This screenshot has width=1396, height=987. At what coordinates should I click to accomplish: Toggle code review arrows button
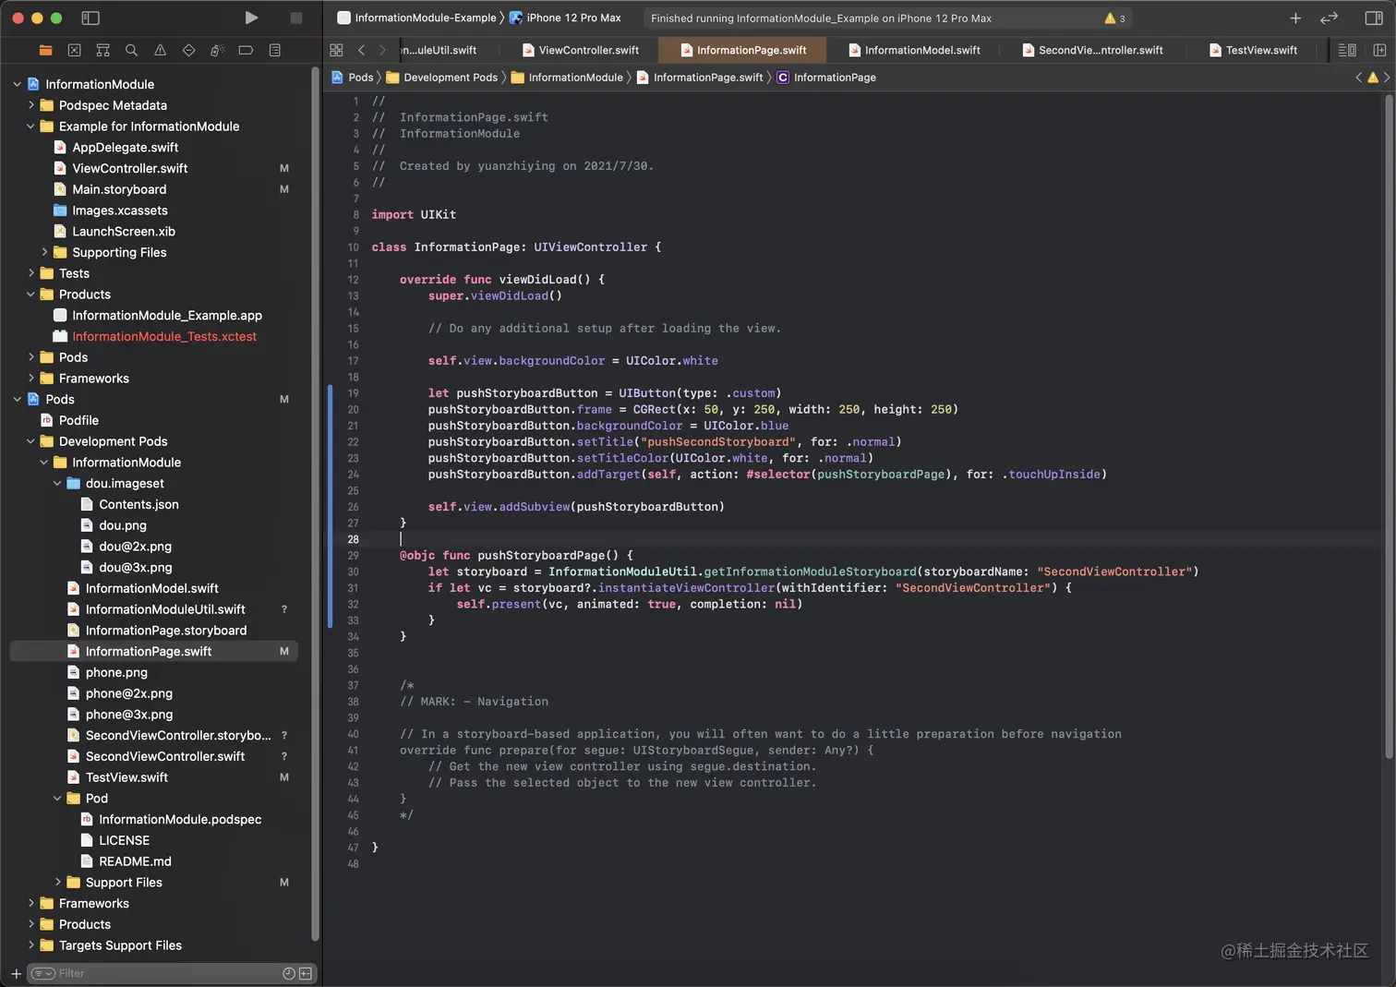(x=1329, y=18)
